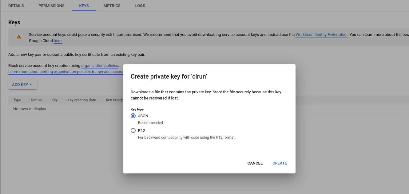Open the PERMISSIONS tab
This screenshot has height=194, width=409.
(51, 6)
